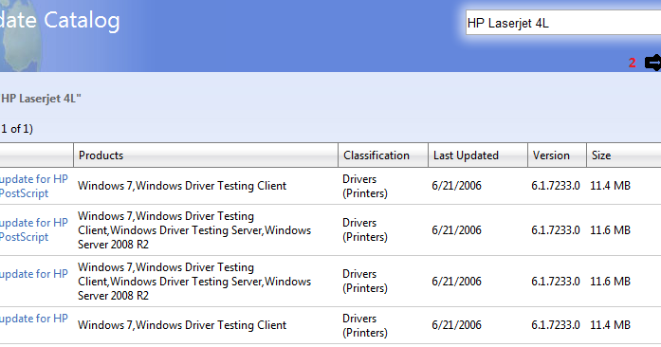
Task: Open the HP PostScript update link in the 11.4 MB row
Action: click(x=34, y=186)
